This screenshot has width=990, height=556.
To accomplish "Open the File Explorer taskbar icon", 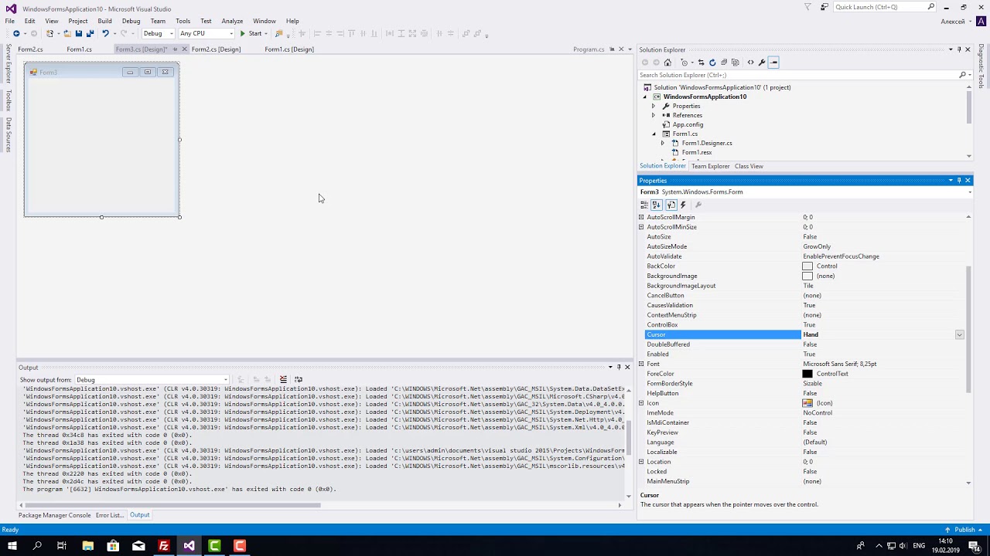I will (87, 546).
